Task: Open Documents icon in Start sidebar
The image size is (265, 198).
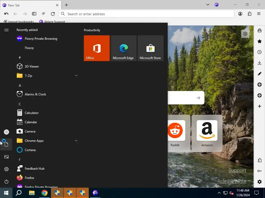Action: click(x=6, y=144)
